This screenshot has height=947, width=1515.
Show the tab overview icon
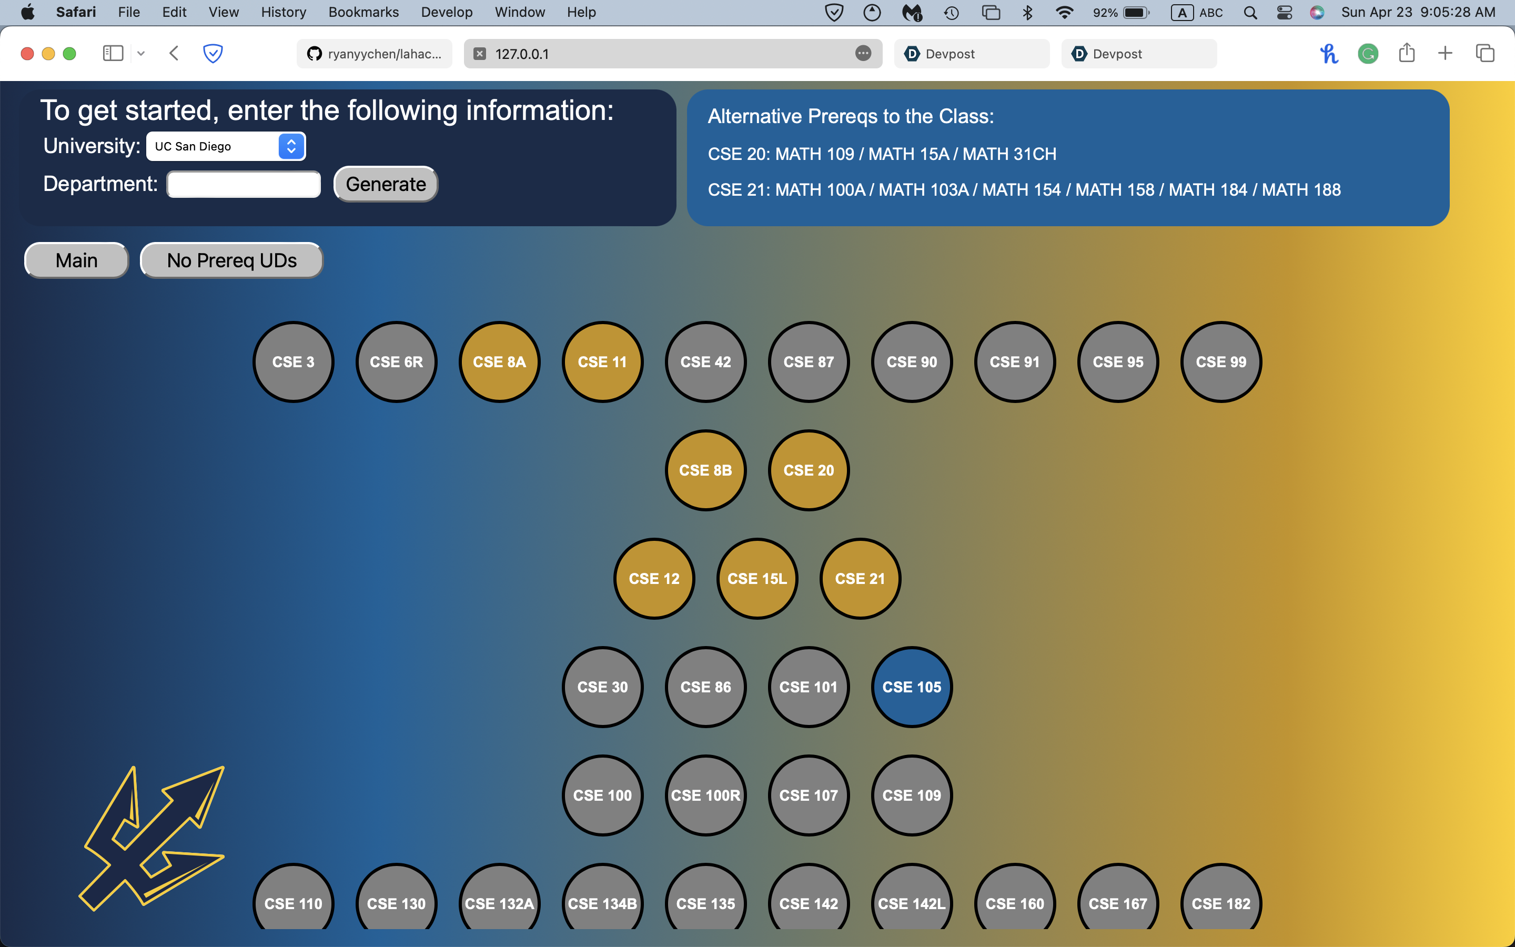click(1485, 53)
